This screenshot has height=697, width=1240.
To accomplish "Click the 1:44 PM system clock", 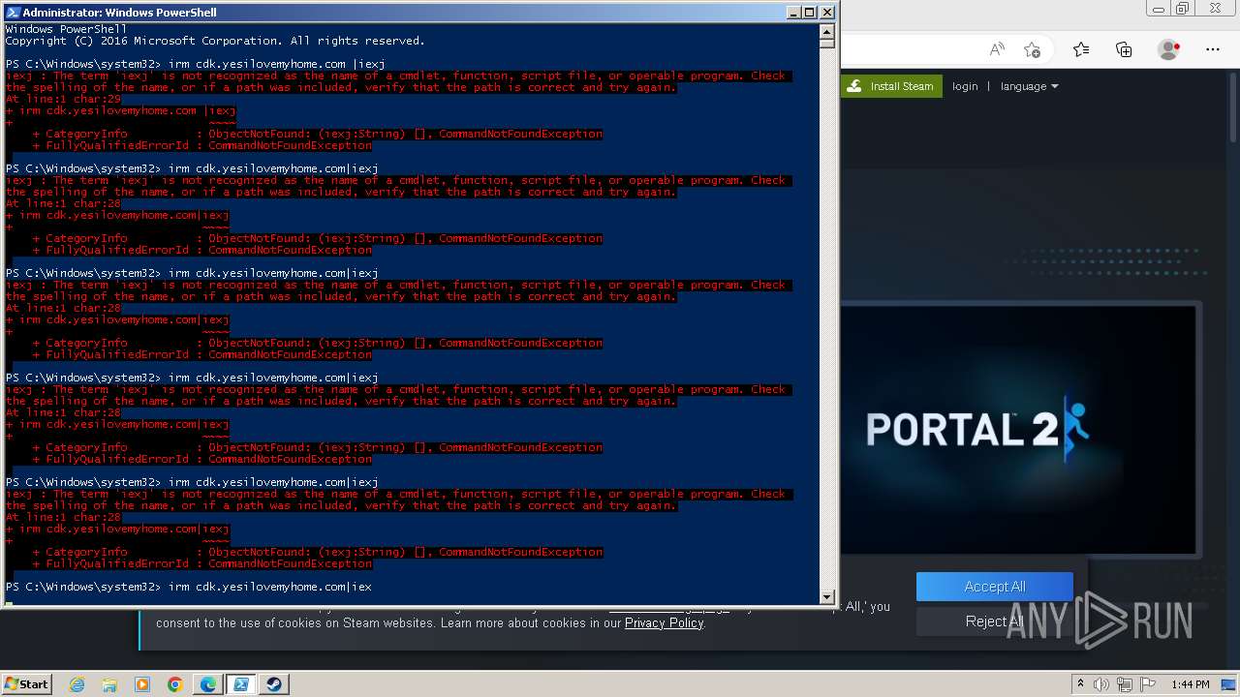I will 1190,684.
